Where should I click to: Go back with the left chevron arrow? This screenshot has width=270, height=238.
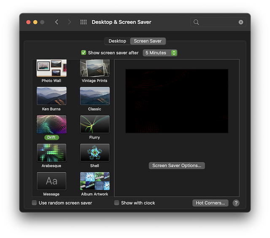pyautogui.click(x=57, y=22)
